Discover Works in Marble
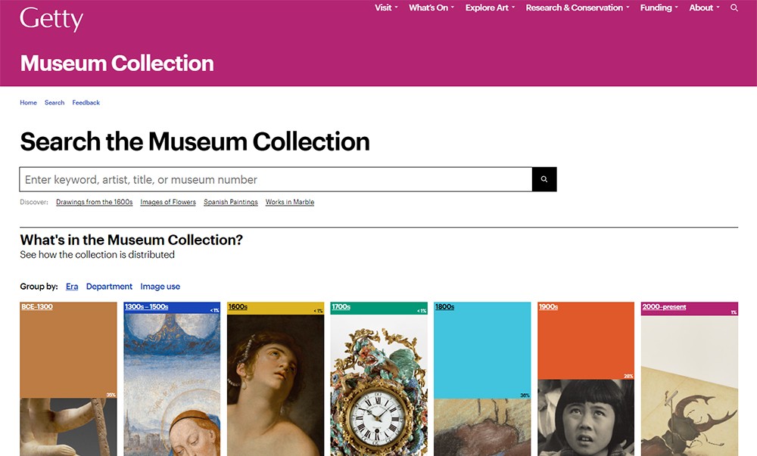The width and height of the screenshot is (757, 456). click(290, 202)
